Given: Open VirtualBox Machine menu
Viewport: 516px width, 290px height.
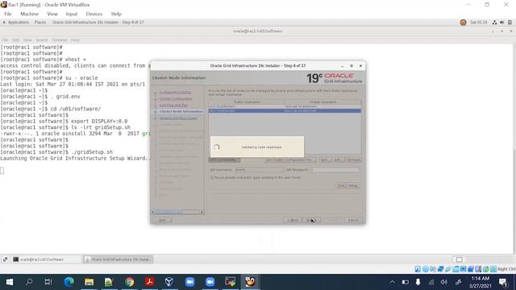Looking at the screenshot, I should tap(29, 14).
